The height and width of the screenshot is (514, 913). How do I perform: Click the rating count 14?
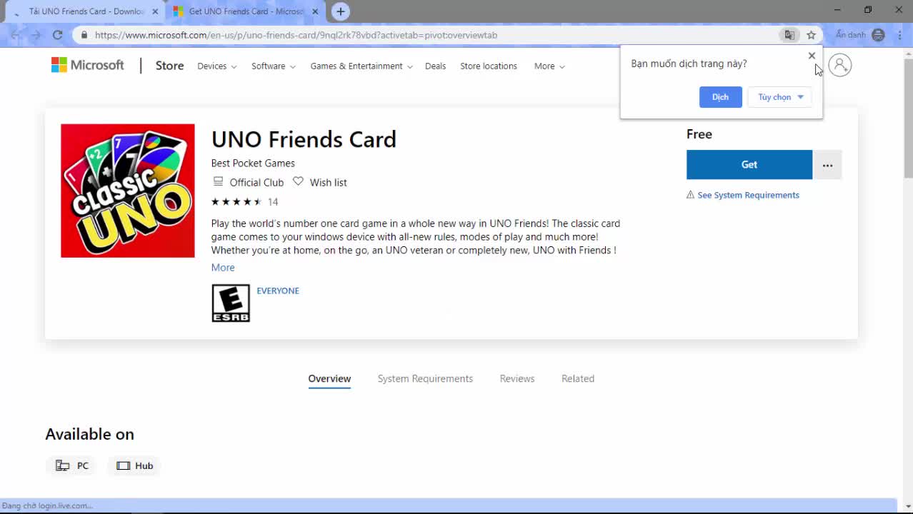tap(273, 202)
